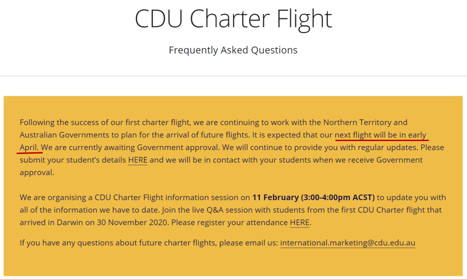Click the phrase 'submit your student's details'

73,160
